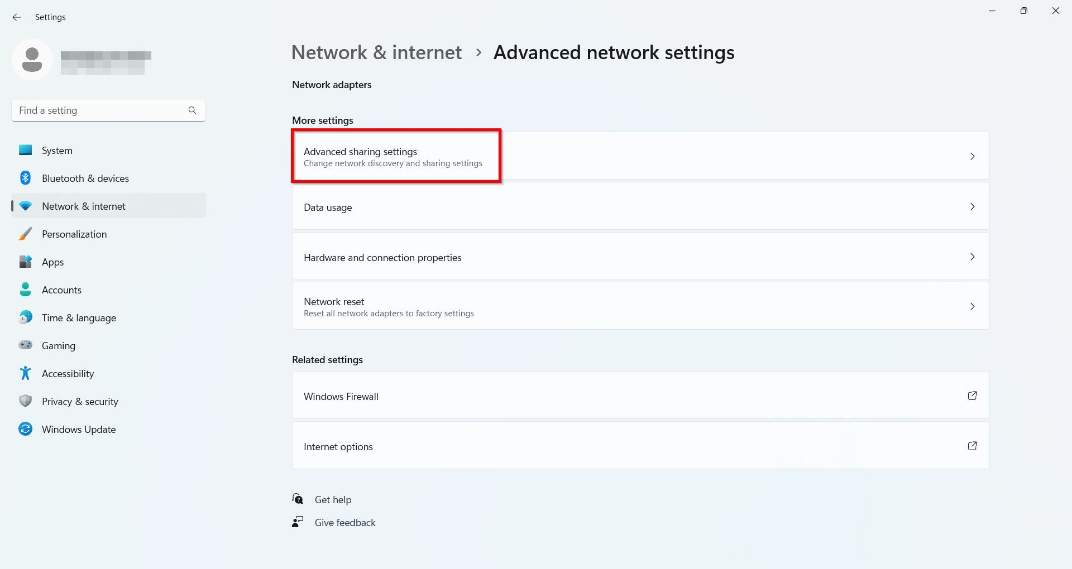Go to Accounts settings
The width and height of the screenshot is (1072, 569).
(x=61, y=290)
